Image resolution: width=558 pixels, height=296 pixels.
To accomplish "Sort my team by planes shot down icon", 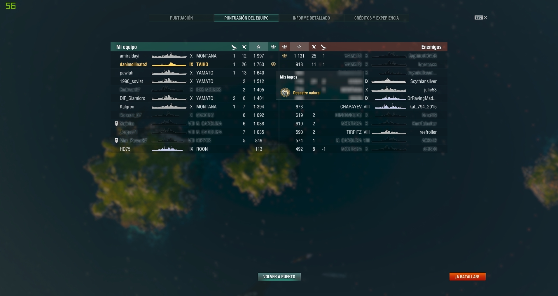I will point(234,47).
